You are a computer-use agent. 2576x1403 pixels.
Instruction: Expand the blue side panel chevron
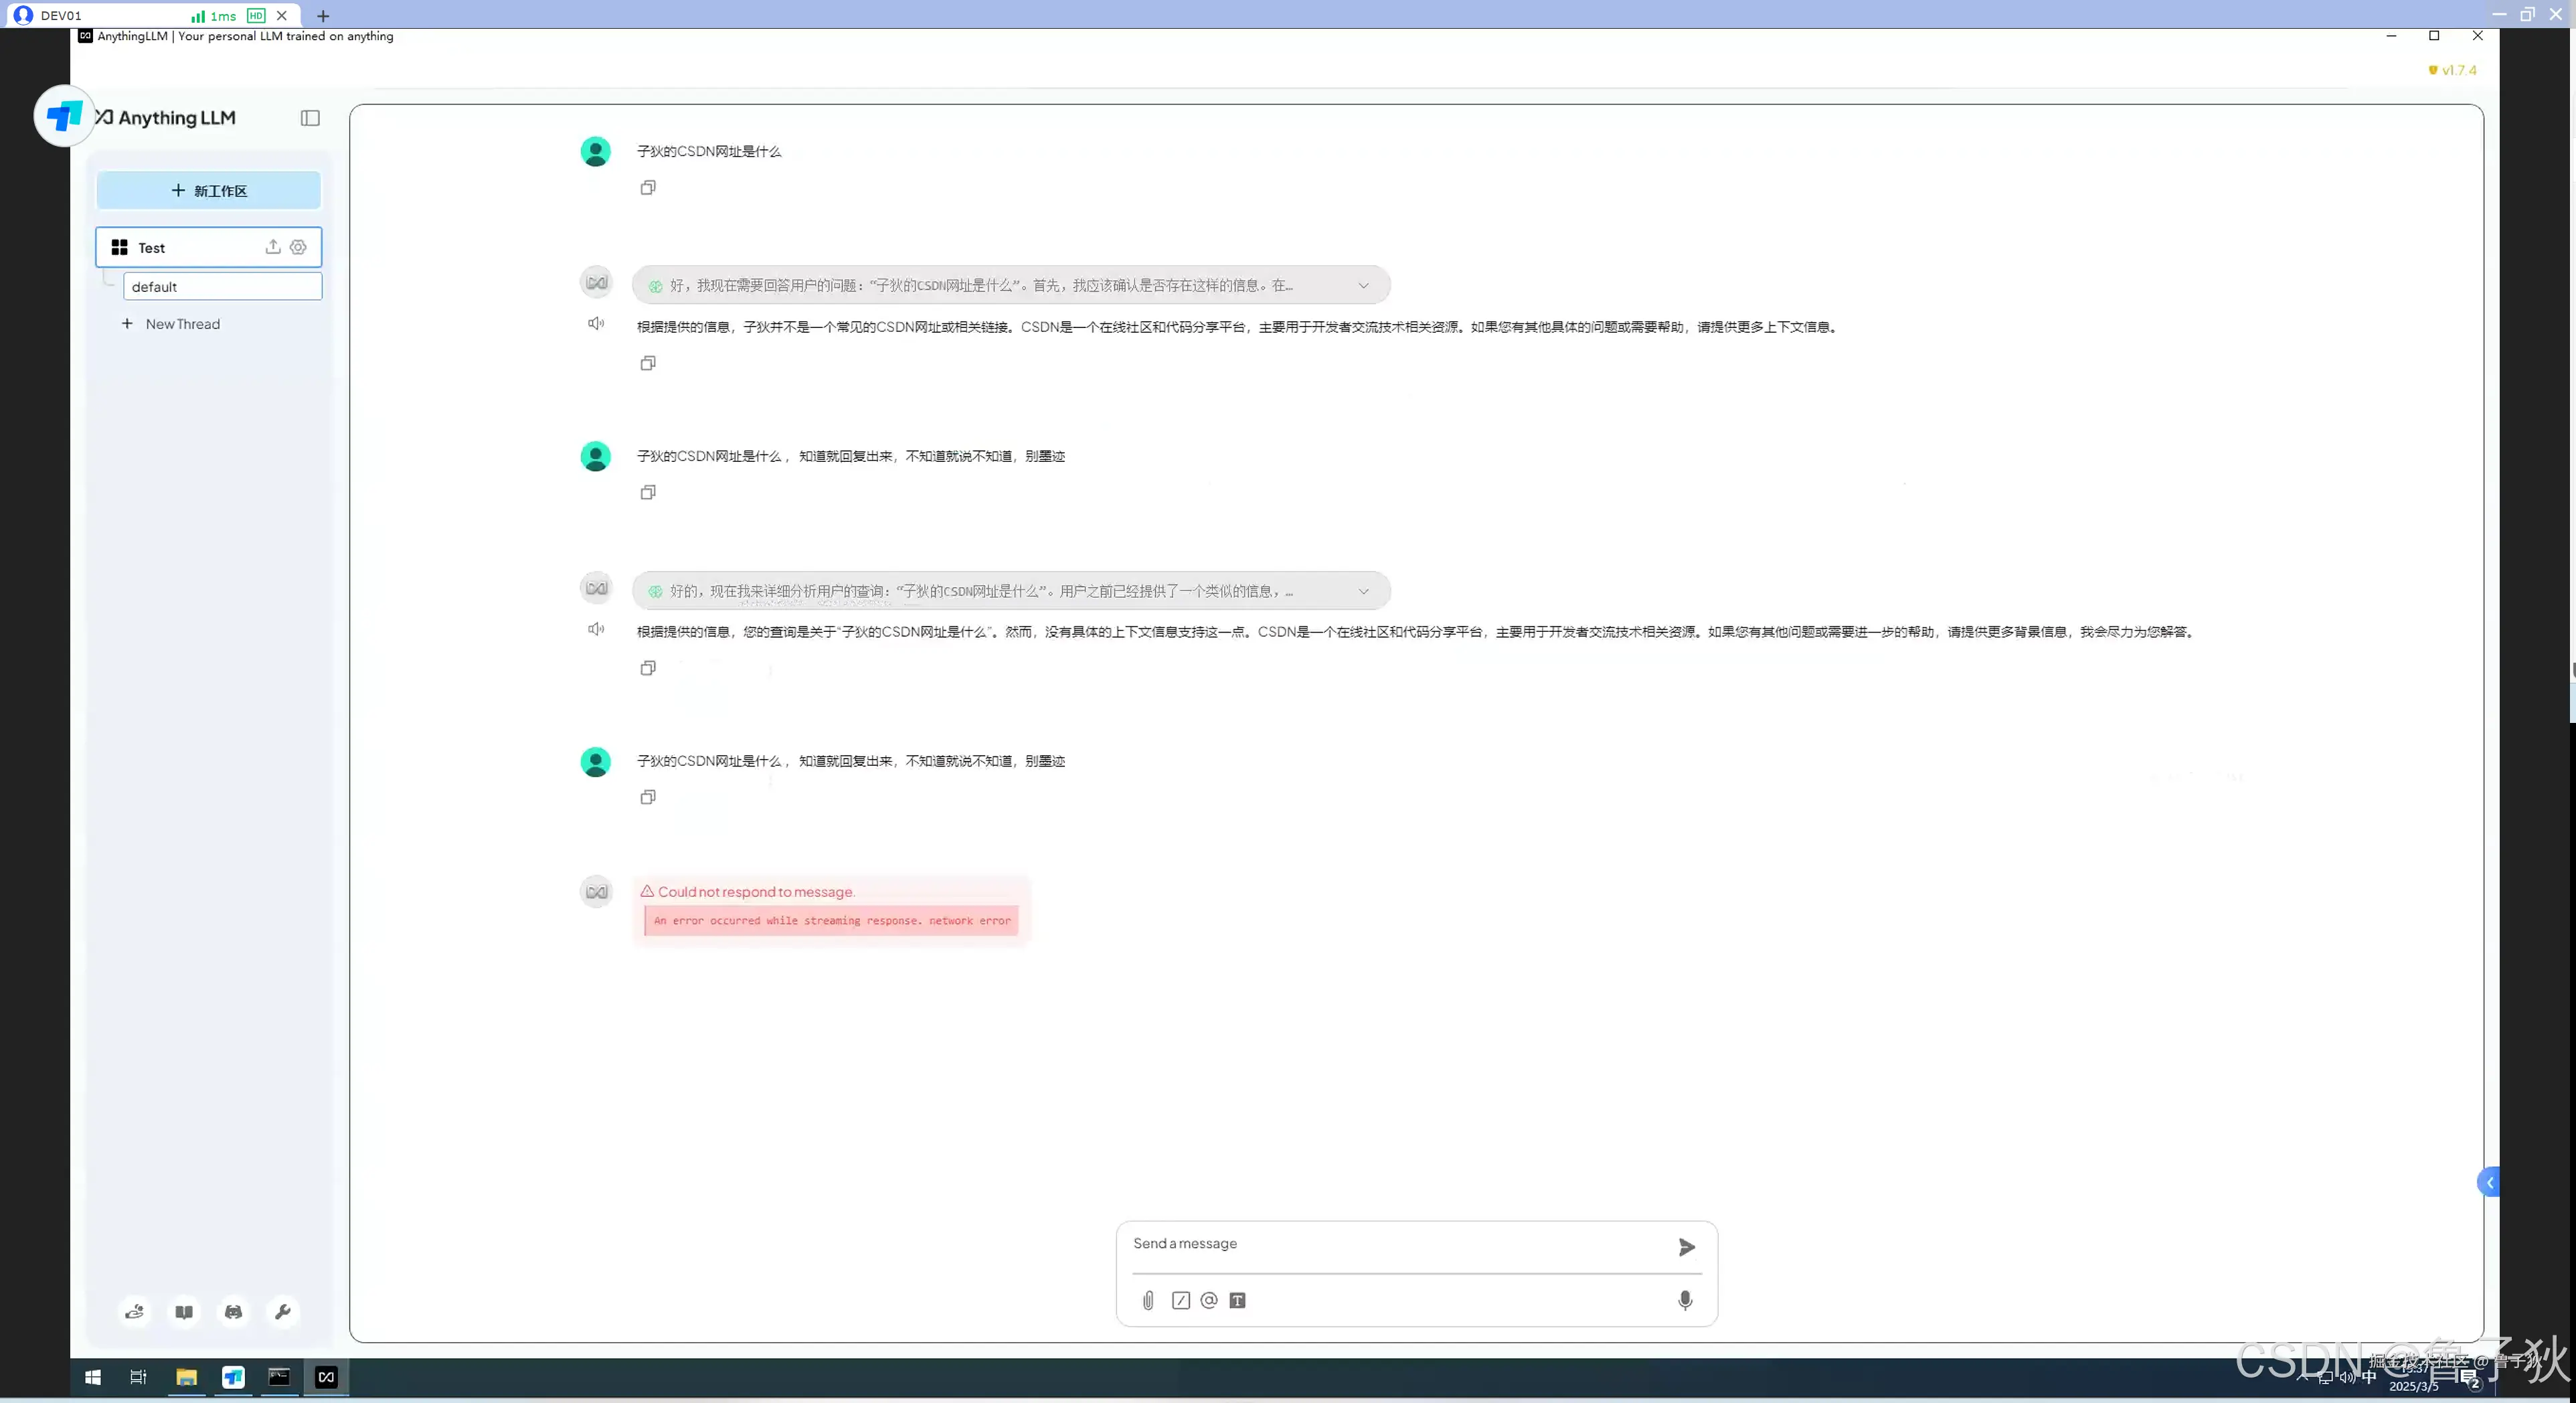(x=2489, y=1182)
